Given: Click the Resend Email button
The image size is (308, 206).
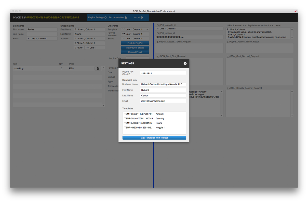Looking at the screenshot, I should (135, 52).
